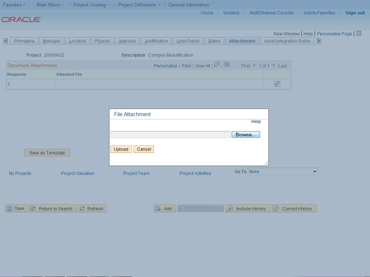Show next row arrow in Document Attachments
The width and height of the screenshot is (370, 277).
[273, 65]
